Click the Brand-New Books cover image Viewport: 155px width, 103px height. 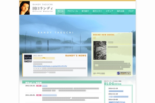click(100, 50)
